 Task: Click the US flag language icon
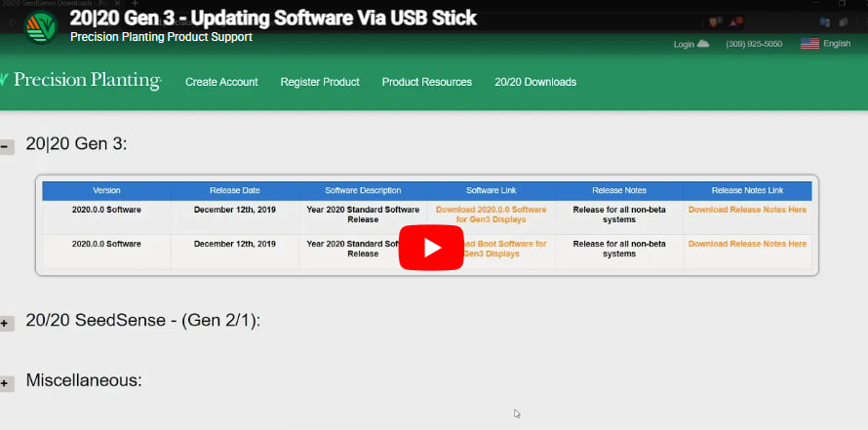tap(809, 44)
